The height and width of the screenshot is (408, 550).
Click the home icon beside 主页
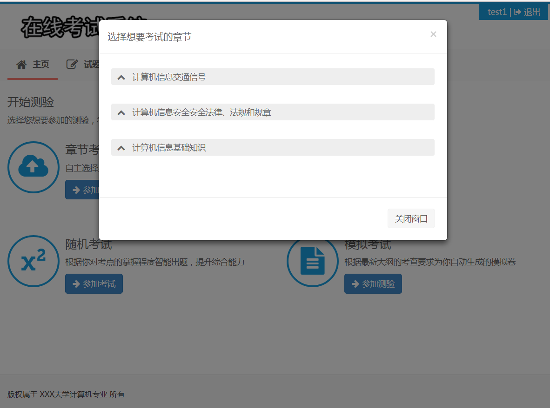tap(21, 64)
